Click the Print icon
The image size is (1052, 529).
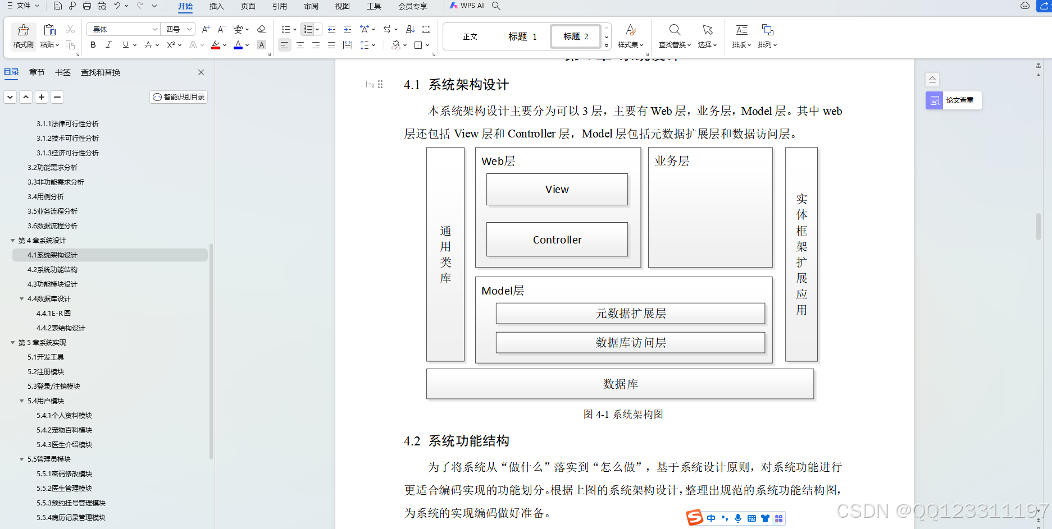(x=87, y=6)
